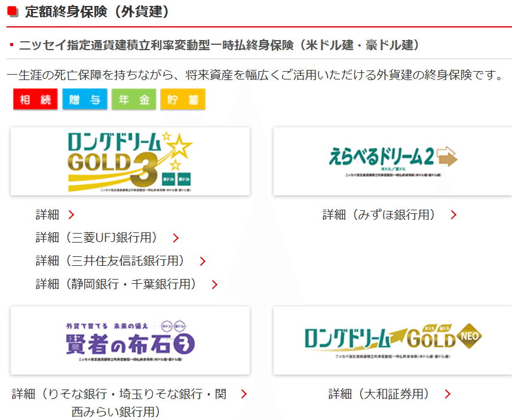The width and height of the screenshot is (512, 420).
Task: Open the ロングドリームGOLD3 product banner
Action: click(x=130, y=161)
